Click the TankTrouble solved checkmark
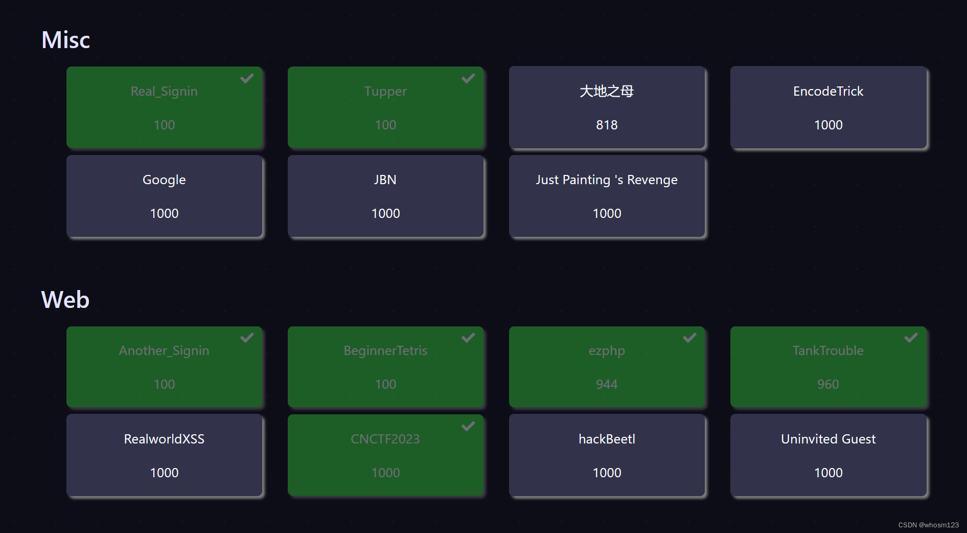This screenshot has height=533, width=967. (911, 338)
